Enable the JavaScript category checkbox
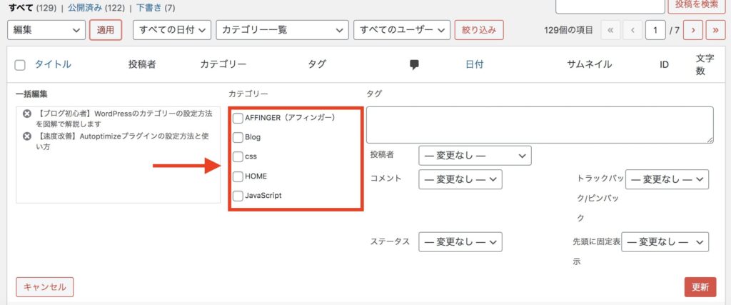Image resolution: width=731 pixels, height=305 pixels. 238,196
